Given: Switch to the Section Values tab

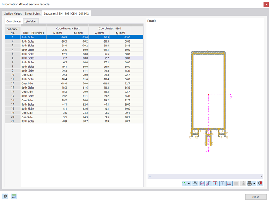Looking at the screenshot, I should [x=13, y=13].
